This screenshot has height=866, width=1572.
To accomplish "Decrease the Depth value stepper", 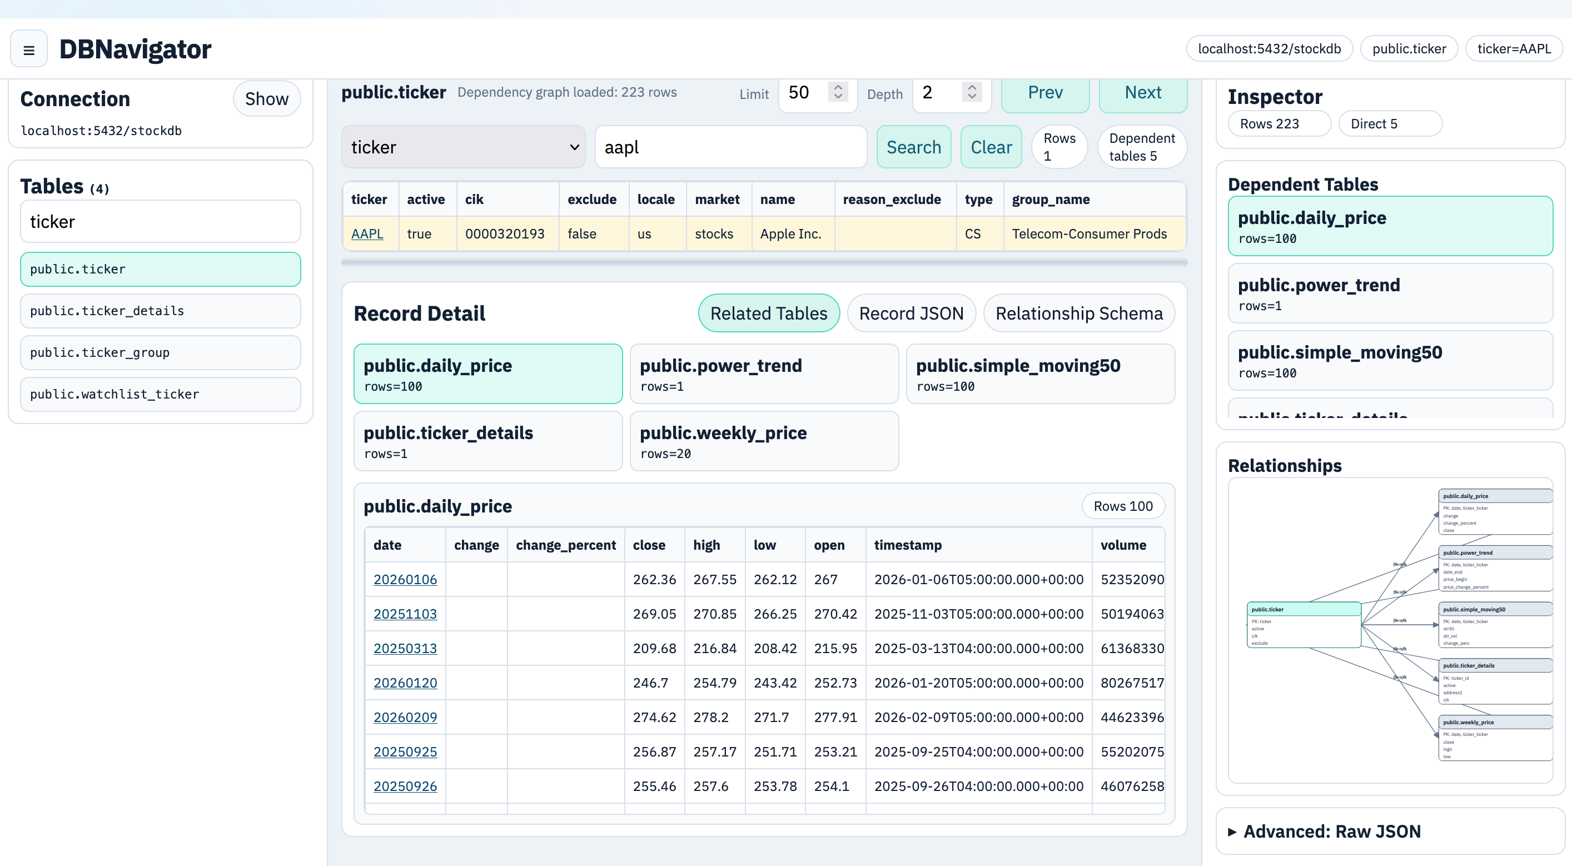I will [x=972, y=99].
